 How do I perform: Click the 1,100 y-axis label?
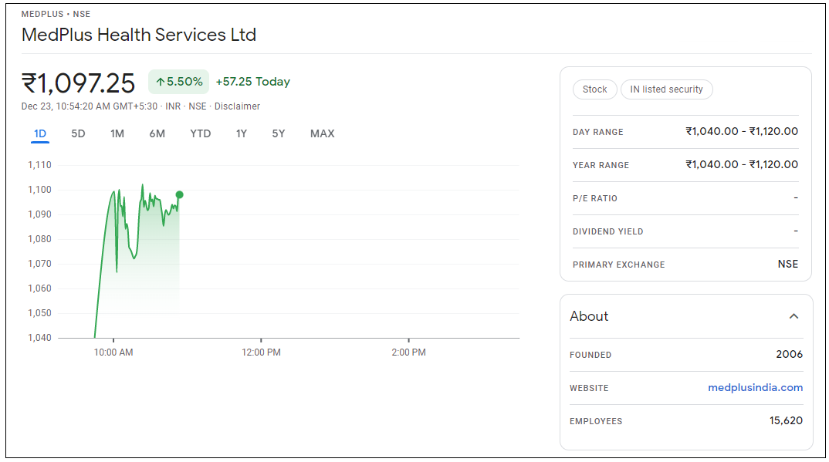click(x=39, y=190)
